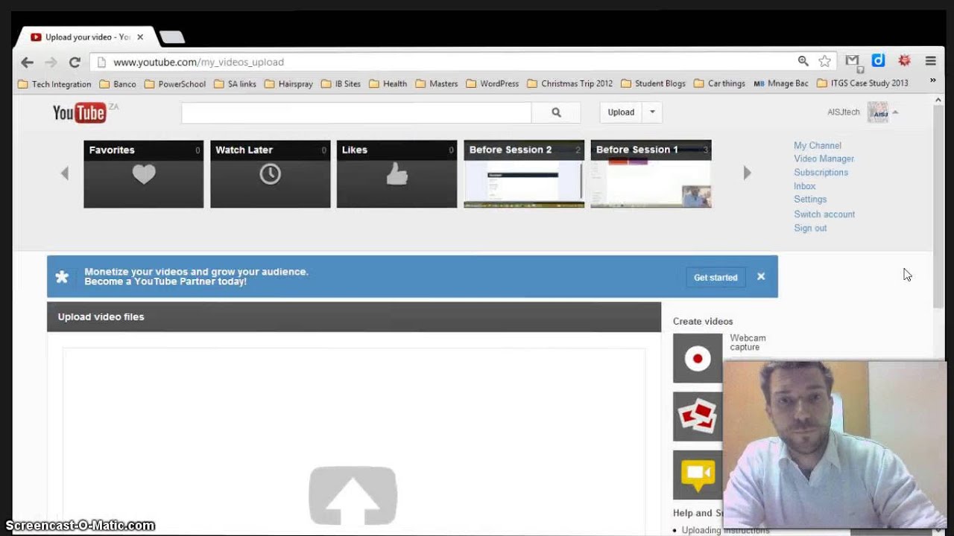
Task: Open the Mnage Bac bookmark
Action: 781,84
